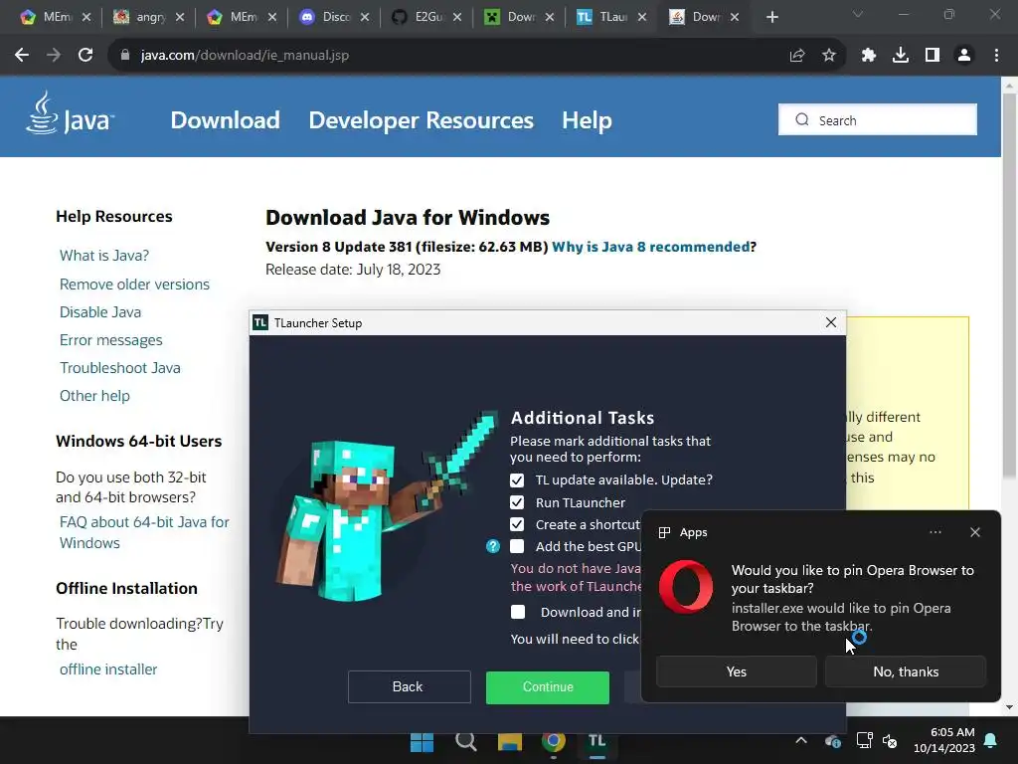Open the Other help link
The image size is (1018, 764).
point(94,396)
